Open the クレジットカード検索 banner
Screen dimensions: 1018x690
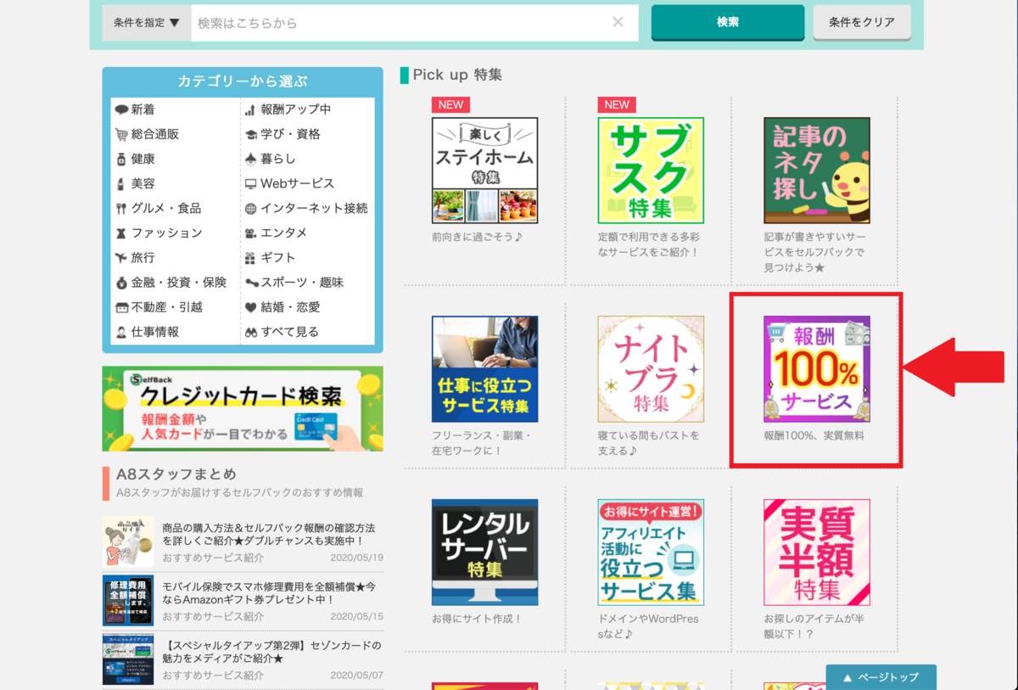[243, 409]
